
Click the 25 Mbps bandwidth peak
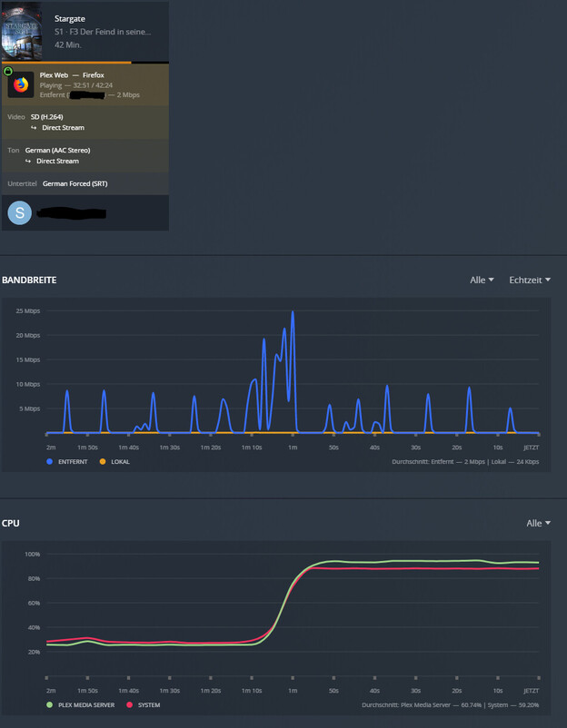[x=293, y=312]
